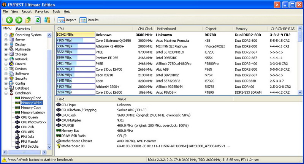Screen dimensions: 304x164
Task: Open the Memory Copy benchmark
Action: coord(31,107)
